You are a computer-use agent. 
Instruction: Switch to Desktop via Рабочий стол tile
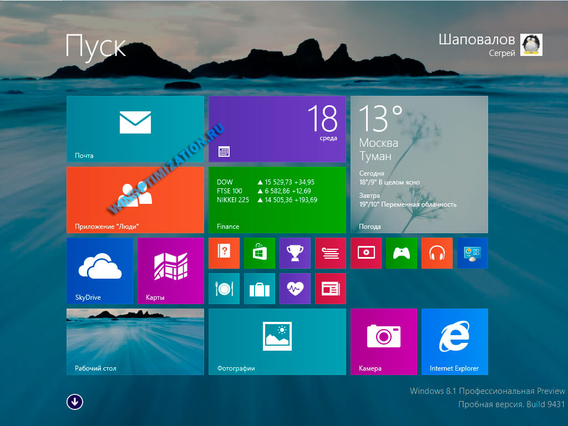pos(135,341)
